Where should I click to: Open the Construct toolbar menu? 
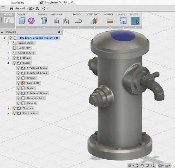[93, 14]
